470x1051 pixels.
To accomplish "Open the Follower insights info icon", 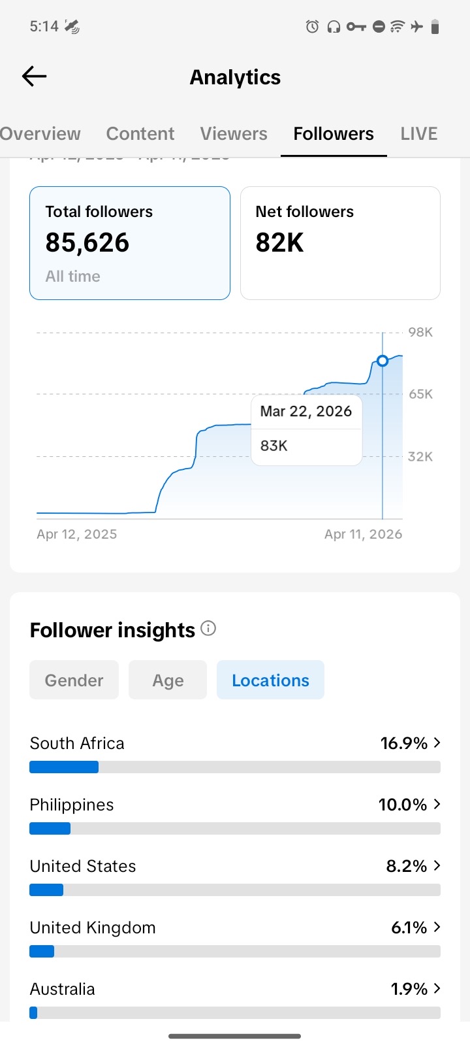I will pyautogui.click(x=208, y=629).
